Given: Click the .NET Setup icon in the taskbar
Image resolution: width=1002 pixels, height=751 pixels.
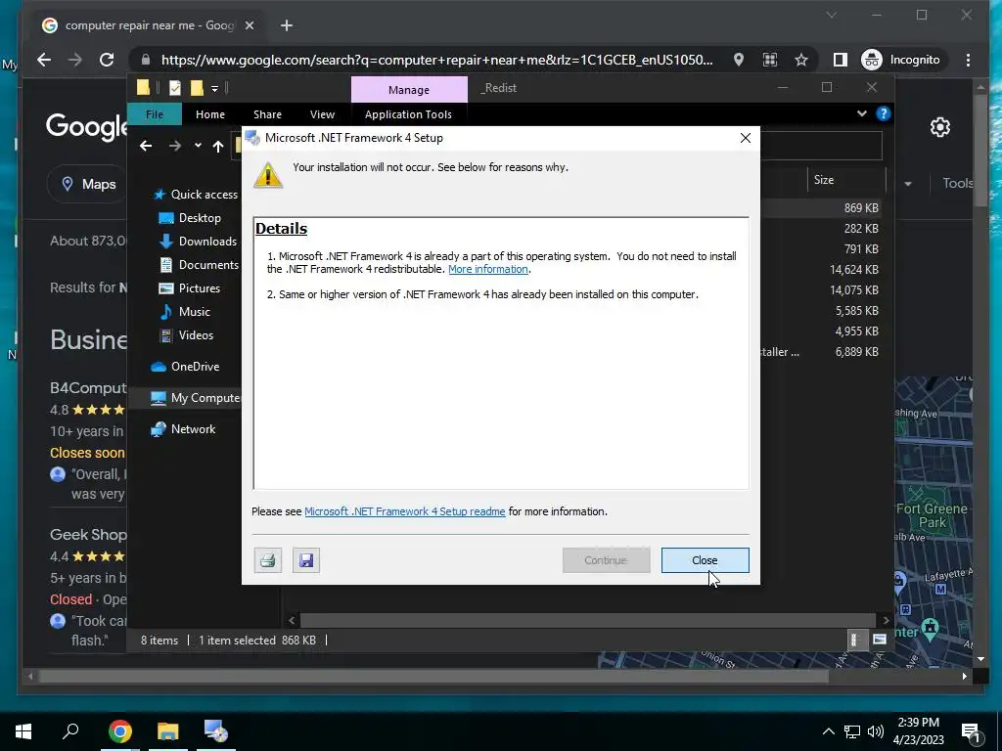Looking at the screenshot, I should point(216,731).
